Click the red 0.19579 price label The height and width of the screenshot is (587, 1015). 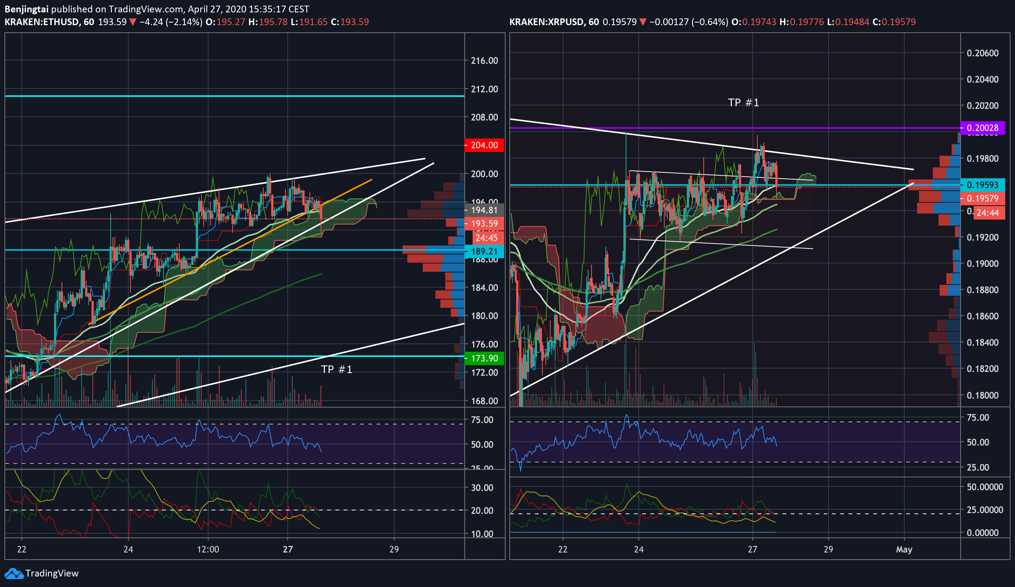click(x=982, y=198)
